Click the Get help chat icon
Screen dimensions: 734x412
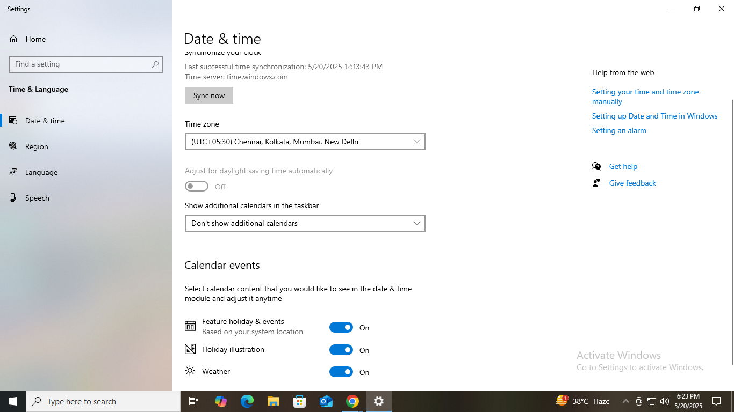596,166
